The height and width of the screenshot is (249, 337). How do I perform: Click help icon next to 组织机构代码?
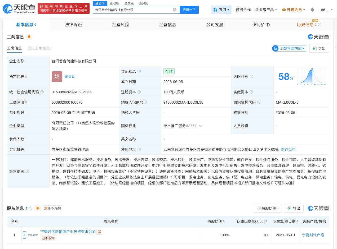click(x=259, y=102)
